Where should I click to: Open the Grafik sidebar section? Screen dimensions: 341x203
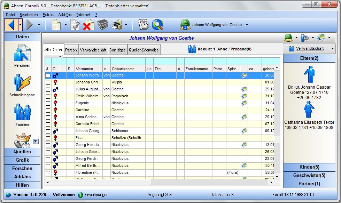22,160
